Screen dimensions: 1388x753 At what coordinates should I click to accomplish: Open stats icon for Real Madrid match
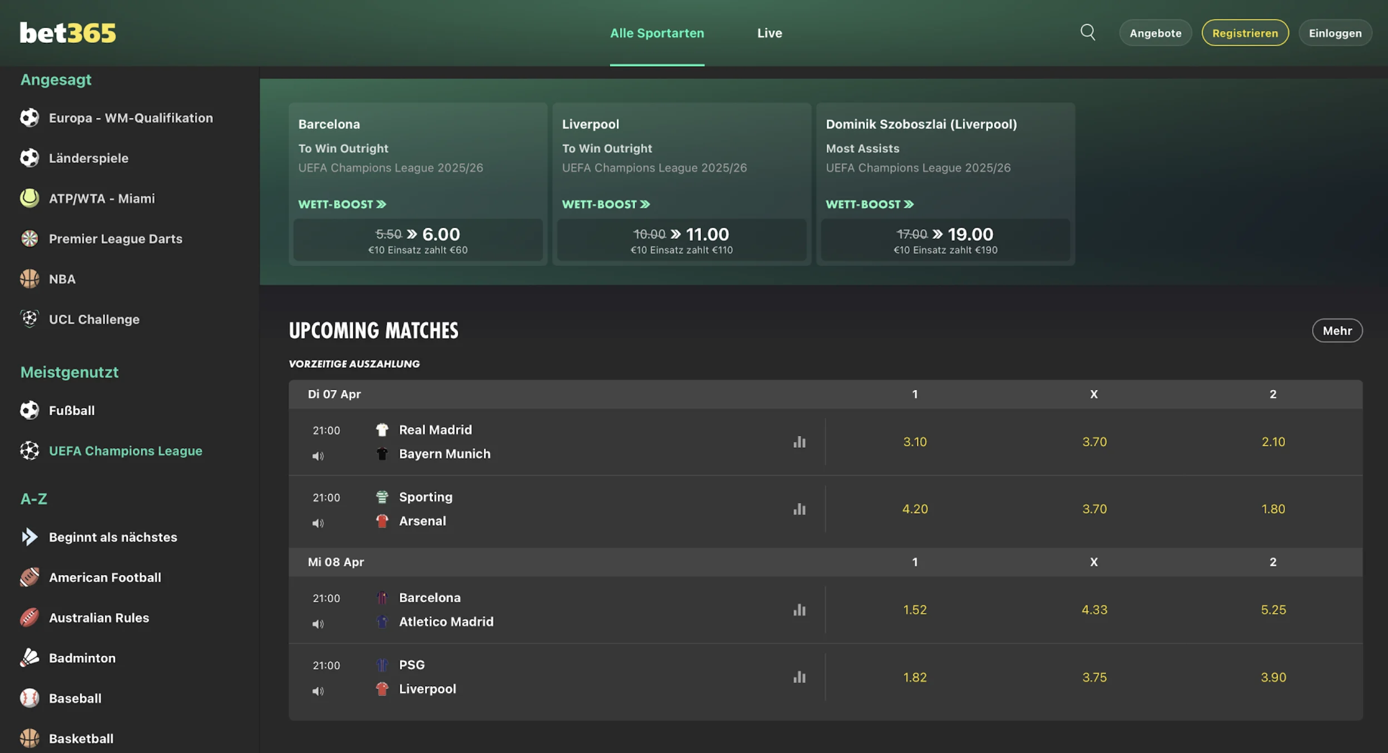[x=799, y=442]
